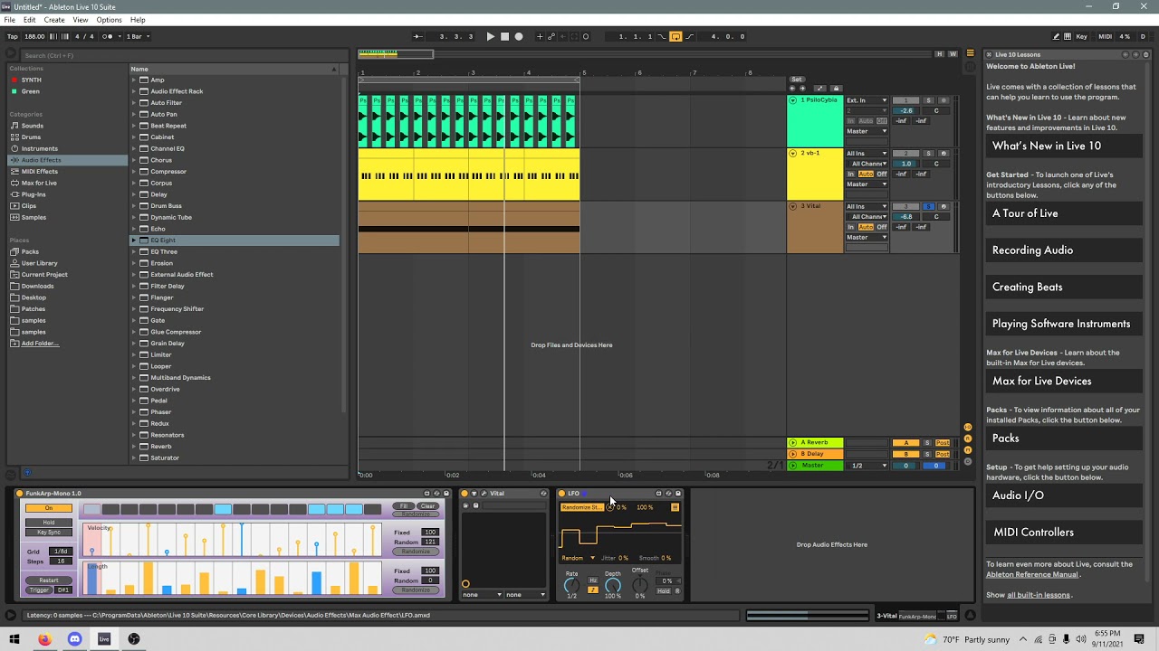Screen dimensions: 1159x651
Task: Click FunkArp Restart button
Action: 49,580
